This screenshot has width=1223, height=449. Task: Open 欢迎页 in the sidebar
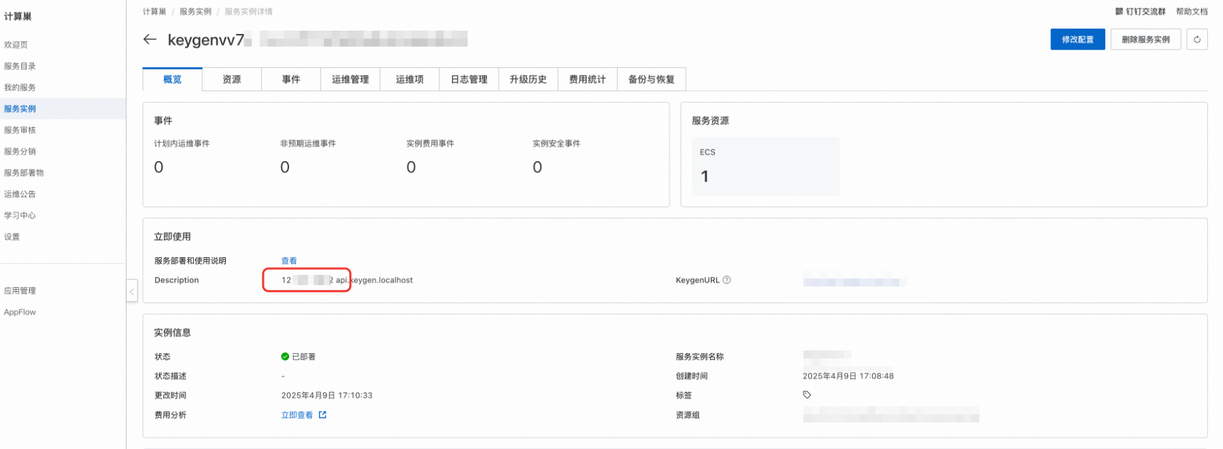point(16,45)
